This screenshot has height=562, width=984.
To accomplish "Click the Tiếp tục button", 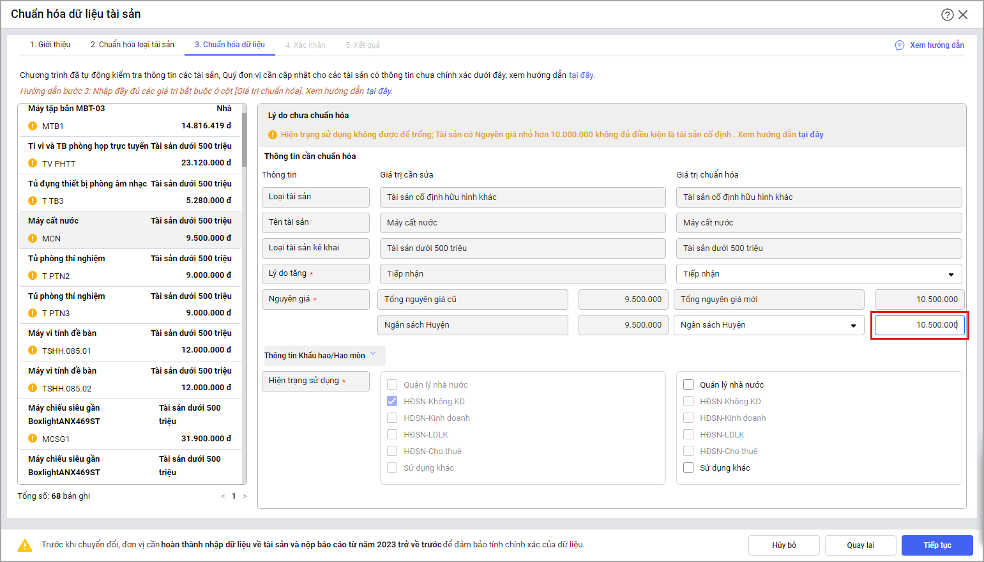I will (x=937, y=545).
